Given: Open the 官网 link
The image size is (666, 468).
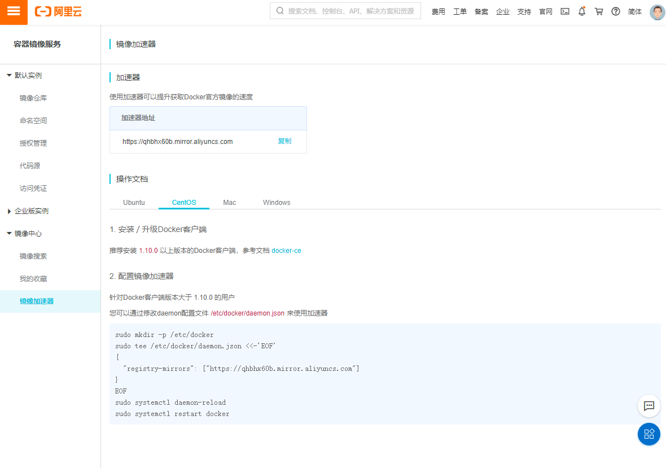Looking at the screenshot, I should [546, 12].
